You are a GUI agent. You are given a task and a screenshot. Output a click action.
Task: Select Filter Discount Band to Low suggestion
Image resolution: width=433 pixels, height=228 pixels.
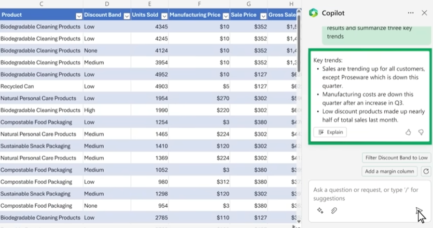pyautogui.click(x=396, y=158)
